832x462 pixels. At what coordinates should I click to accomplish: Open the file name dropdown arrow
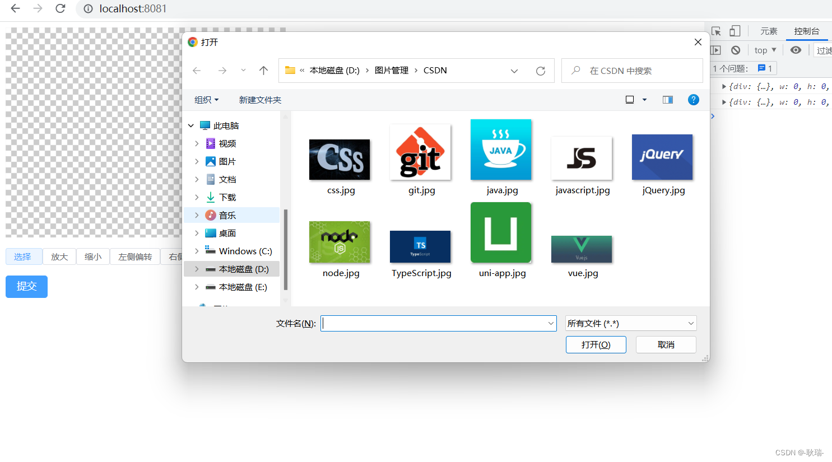pyautogui.click(x=551, y=323)
